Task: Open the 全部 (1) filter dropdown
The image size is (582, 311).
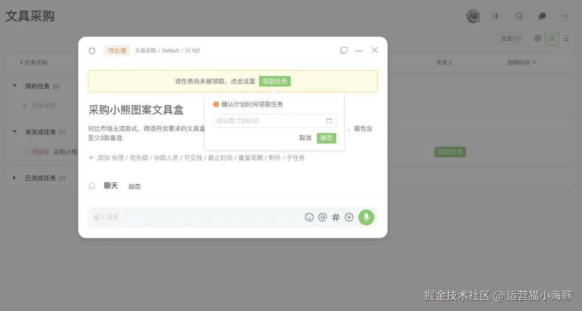Action: (511, 38)
